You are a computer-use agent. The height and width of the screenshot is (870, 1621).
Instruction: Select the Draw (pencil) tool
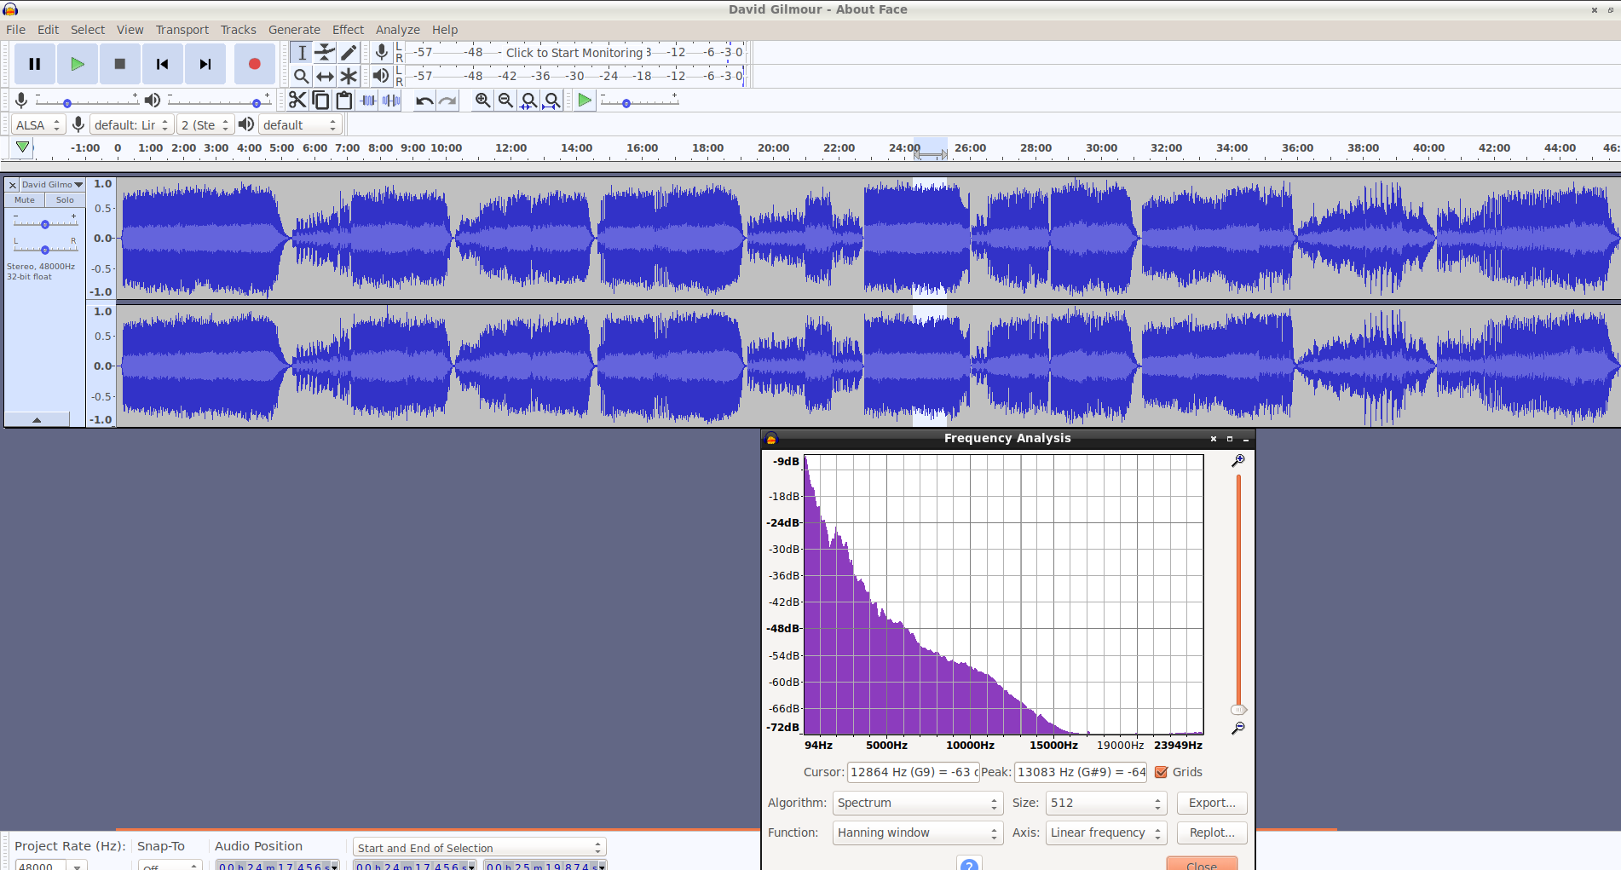349,53
